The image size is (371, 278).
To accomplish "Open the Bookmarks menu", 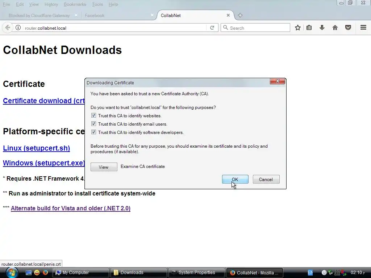I will coord(75,4).
